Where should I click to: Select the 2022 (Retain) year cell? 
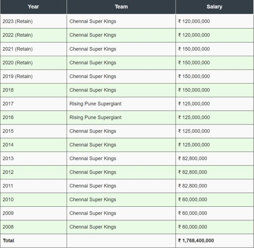click(x=33, y=35)
